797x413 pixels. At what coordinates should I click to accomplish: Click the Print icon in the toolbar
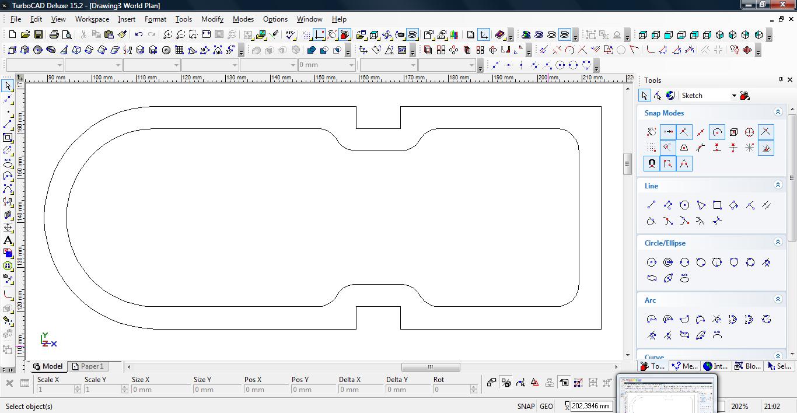(x=54, y=35)
